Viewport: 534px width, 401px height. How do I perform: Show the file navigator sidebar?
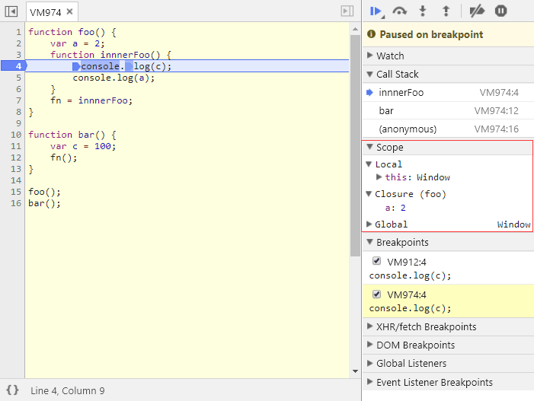coord(11,11)
